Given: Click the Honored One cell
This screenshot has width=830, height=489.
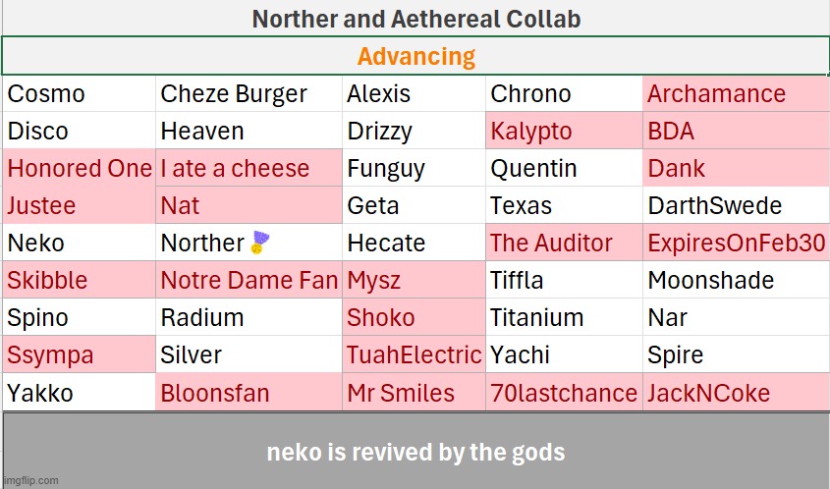Looking at the screenshot, I should 79,168.
